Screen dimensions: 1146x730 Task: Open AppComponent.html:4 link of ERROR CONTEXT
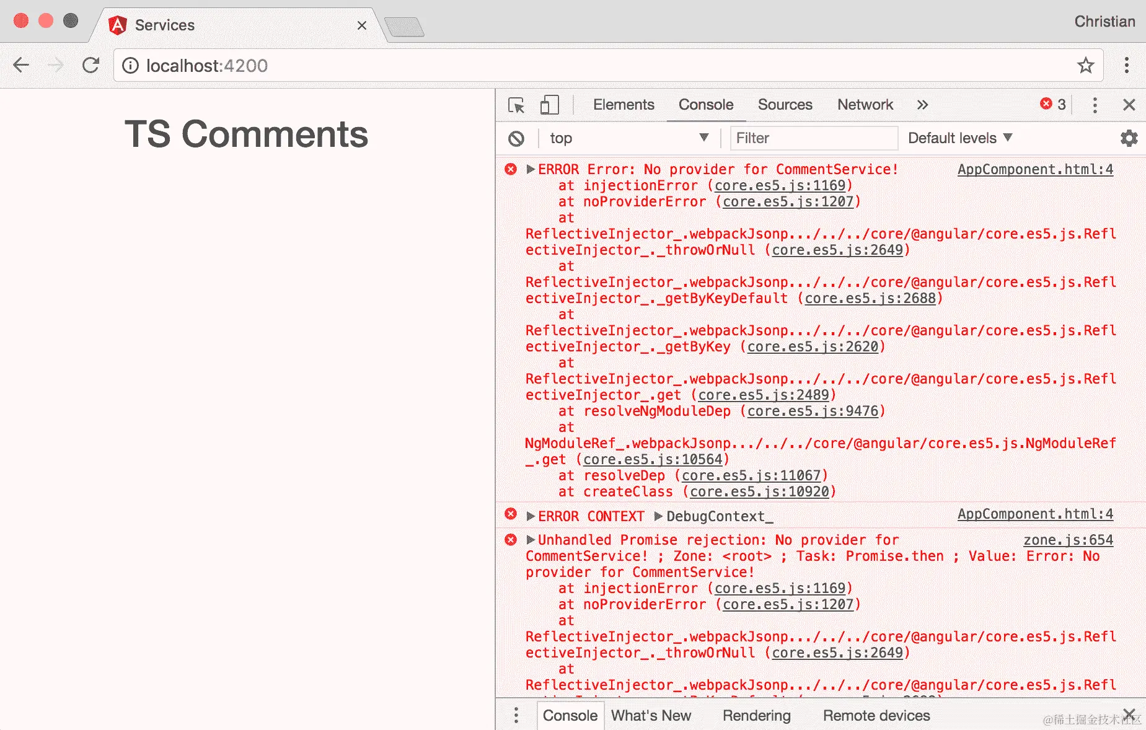1035,514
